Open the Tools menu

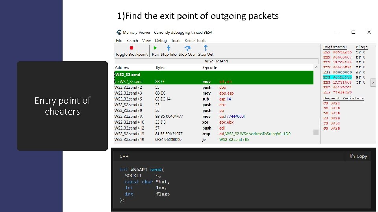(x=176, y=40)
